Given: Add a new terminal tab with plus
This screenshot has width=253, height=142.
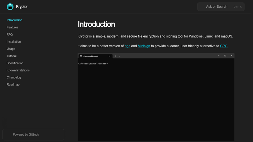Looking at the screenshot, I should click(116, 56).
